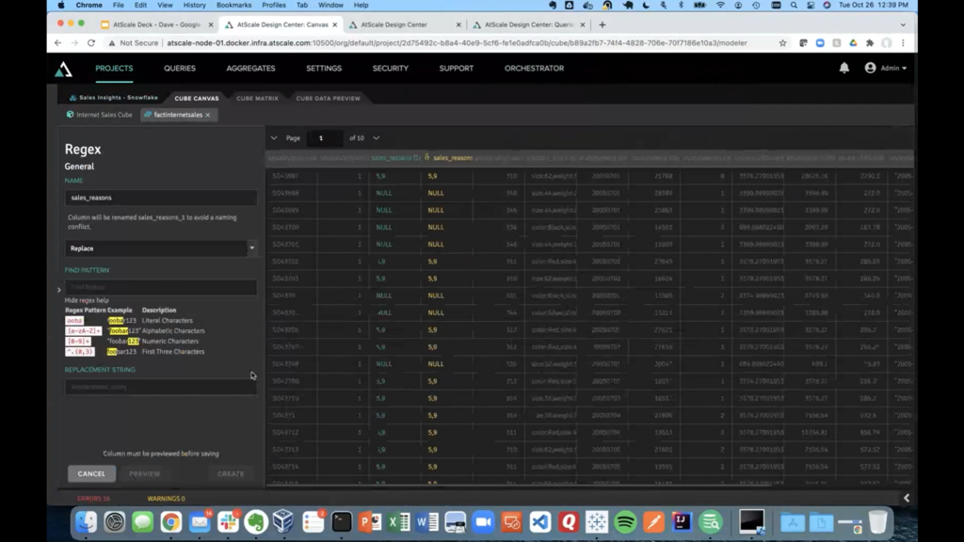This screenshot has width=964, height=542.
Task: Open Spotlight search in menu bar
Action: pos(794,5)
